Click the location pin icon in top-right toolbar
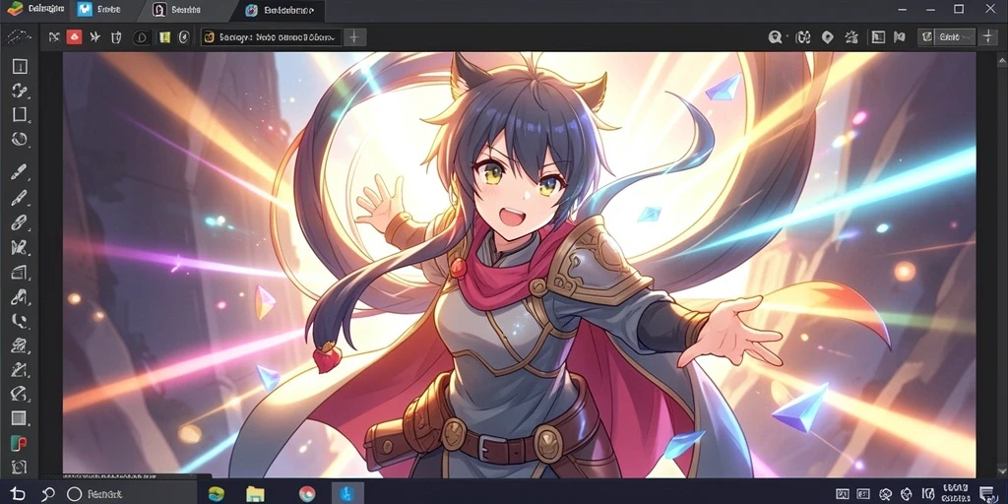 827,37
